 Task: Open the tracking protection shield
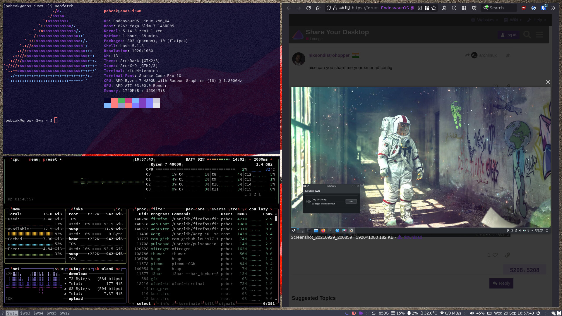coord(329,8)
